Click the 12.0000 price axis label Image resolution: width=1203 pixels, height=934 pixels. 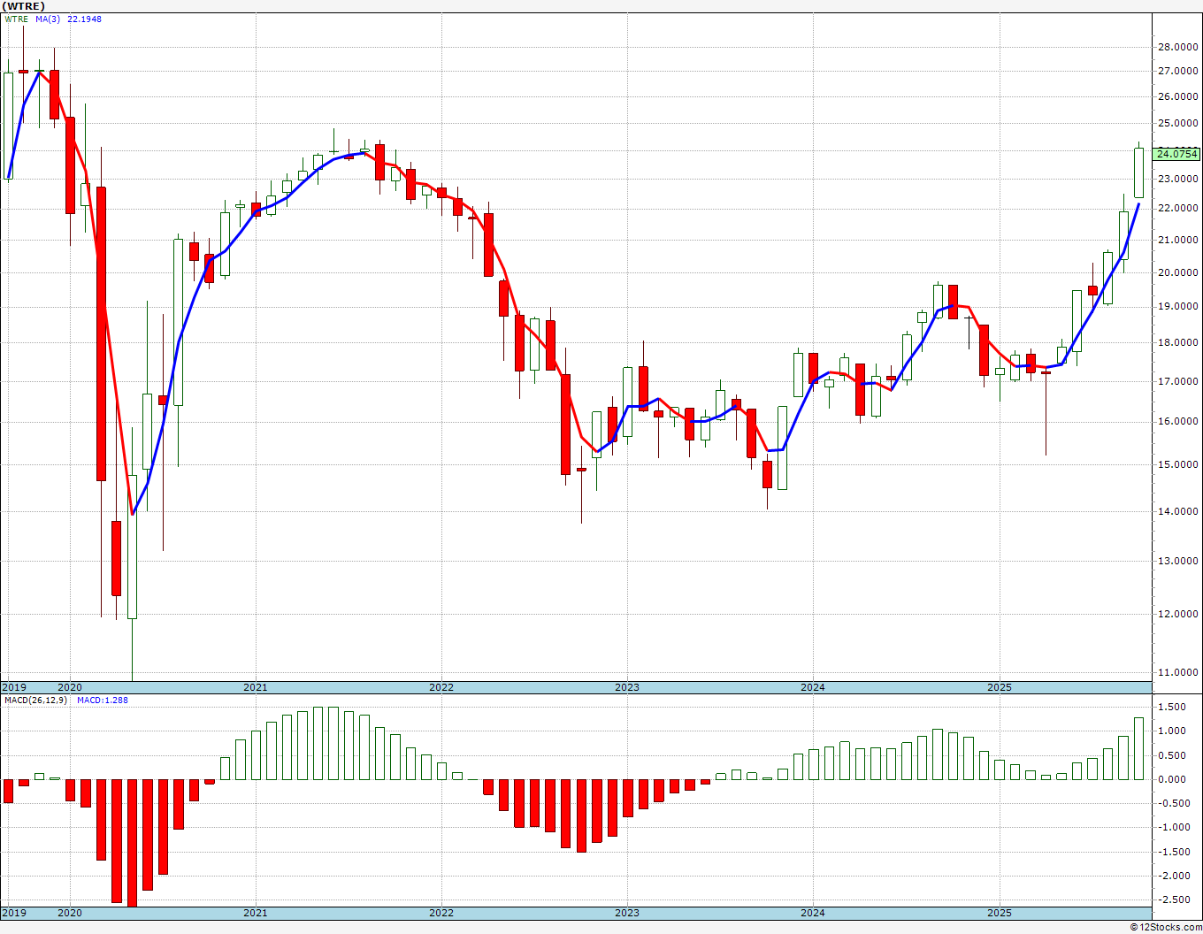pyautogui.click(x=1177, y=614)
